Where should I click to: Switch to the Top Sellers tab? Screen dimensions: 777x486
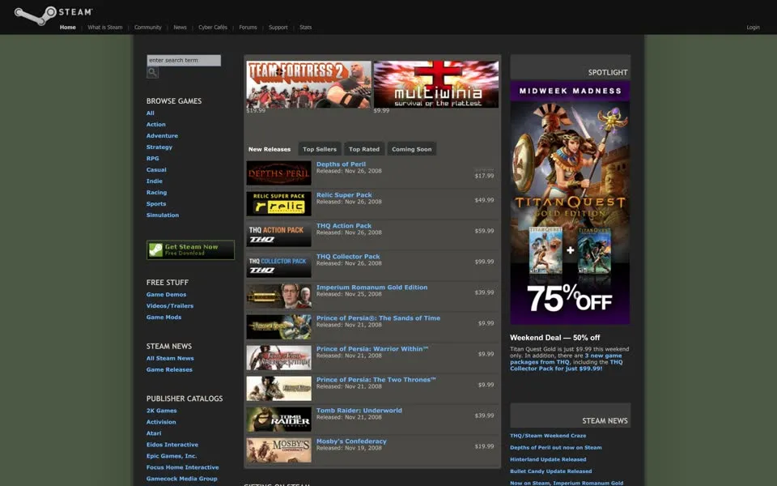320,149
